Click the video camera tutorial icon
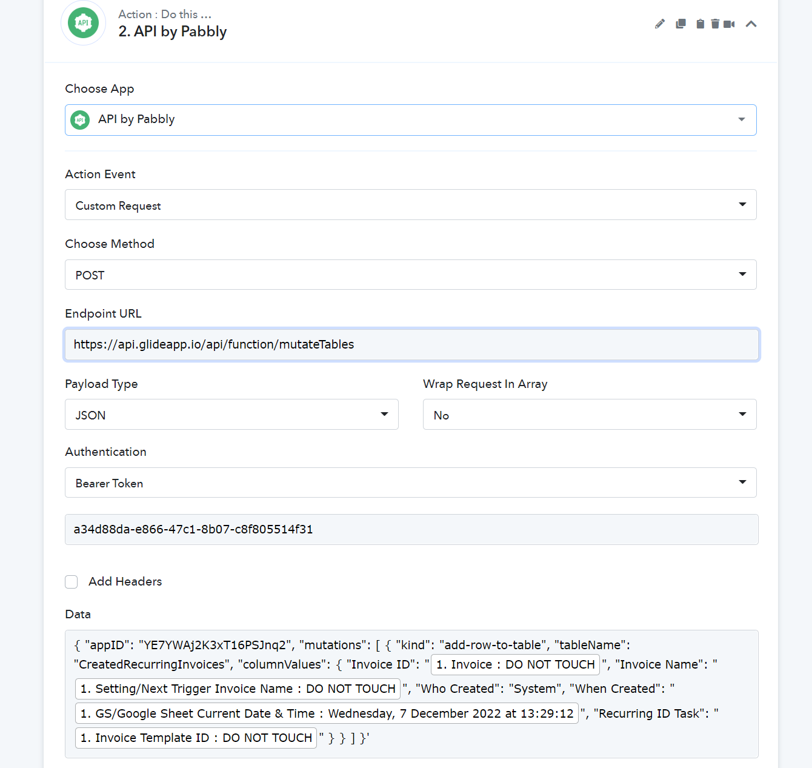812x768 pixels. [x=729, y=24]
